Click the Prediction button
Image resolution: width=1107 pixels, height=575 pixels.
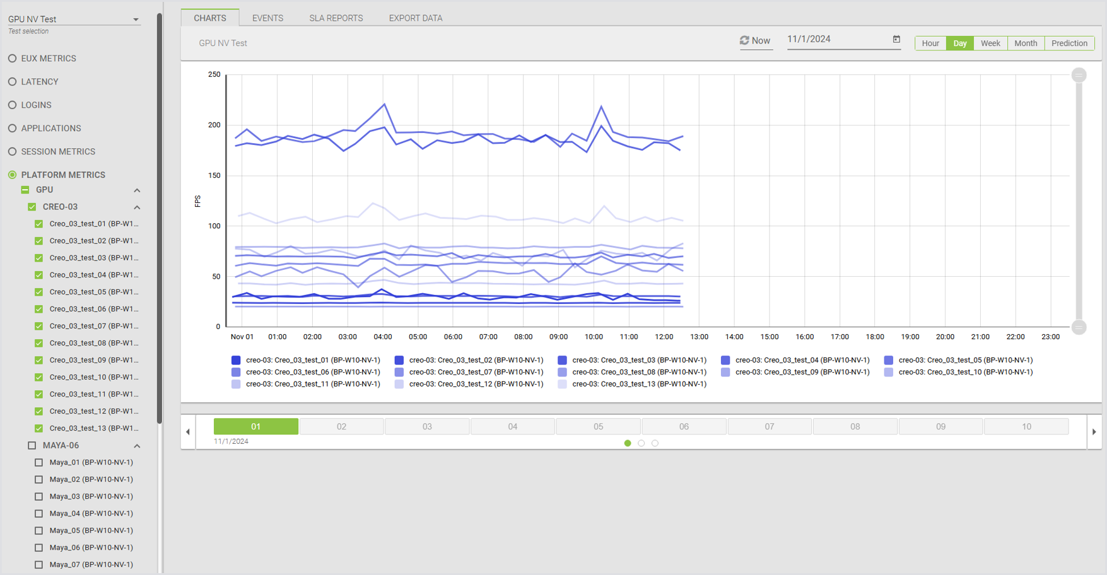pyautogui.click(x=1069, y=43)
